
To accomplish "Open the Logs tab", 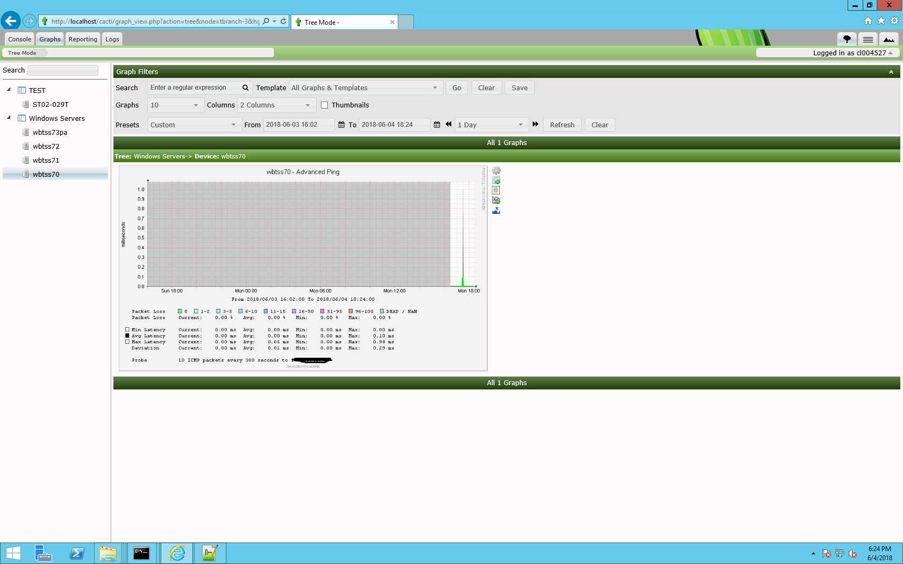I will pyautogui.click(x=112, y=39).
